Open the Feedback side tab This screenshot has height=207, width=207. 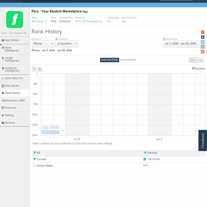[x=203, y=140]
